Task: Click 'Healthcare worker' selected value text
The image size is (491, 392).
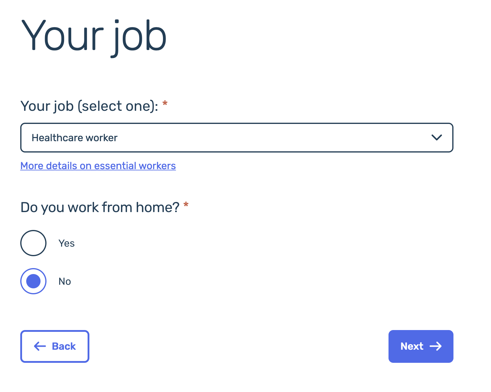Action: click(74, 138)
